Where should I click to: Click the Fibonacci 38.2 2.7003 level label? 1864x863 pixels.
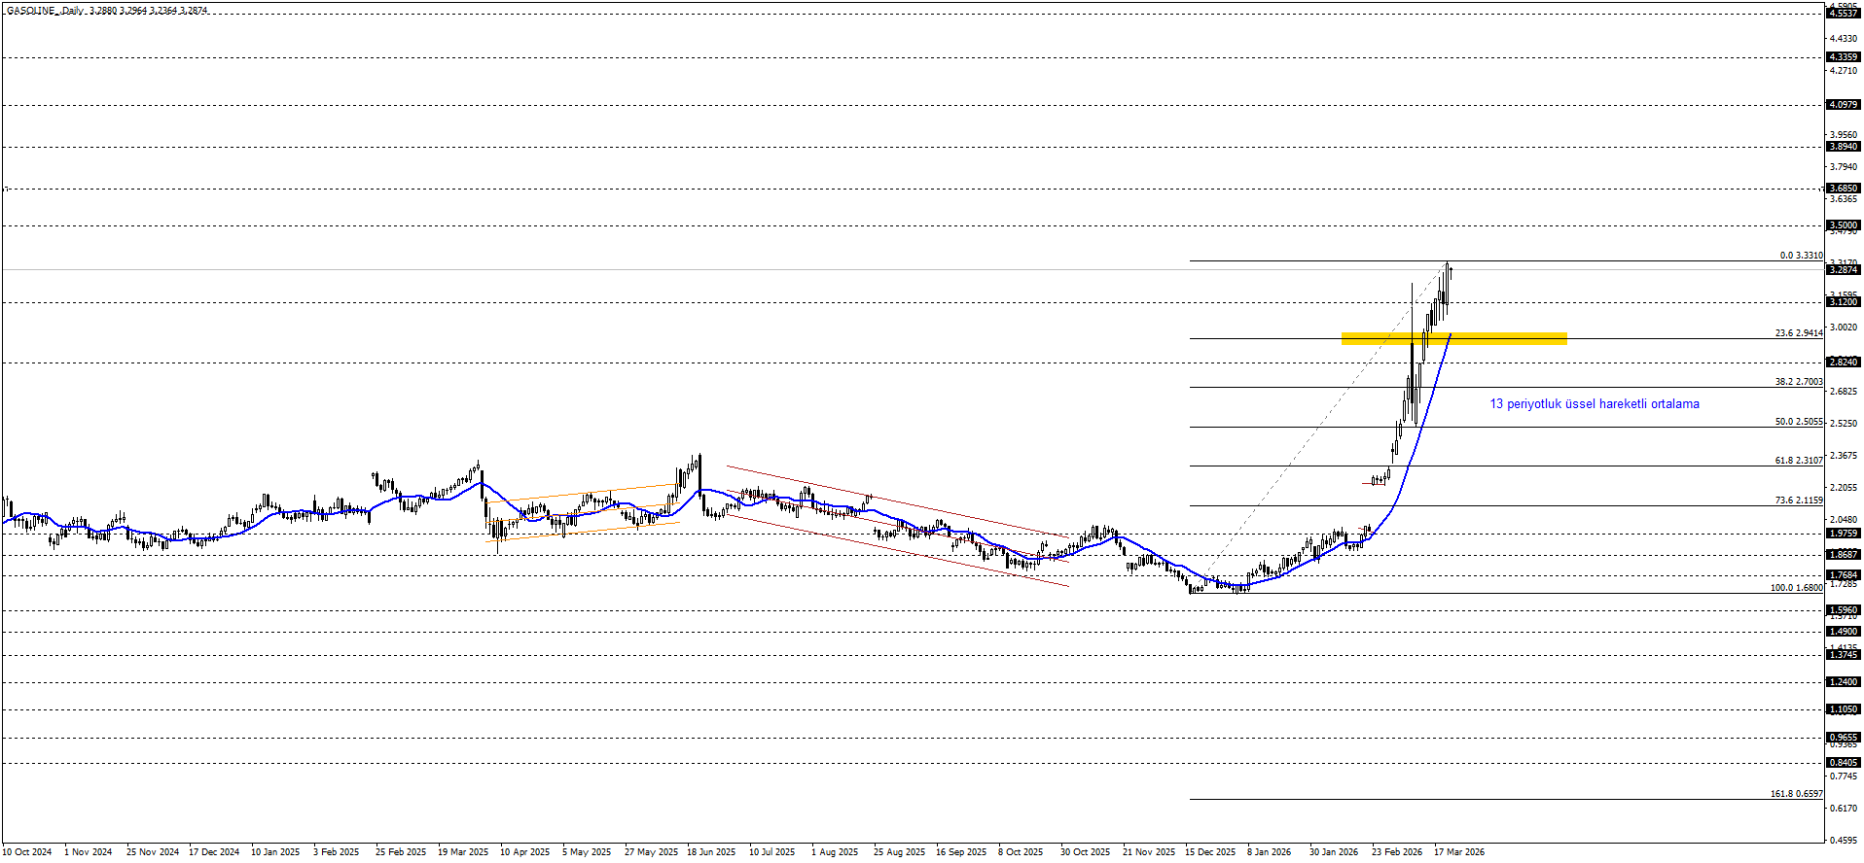[x=1798, y=382]
